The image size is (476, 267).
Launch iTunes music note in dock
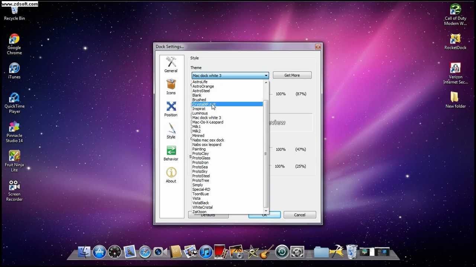click(x=205, y=252)
